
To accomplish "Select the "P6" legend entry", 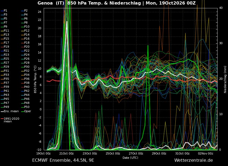I will (x=24, y=18).
